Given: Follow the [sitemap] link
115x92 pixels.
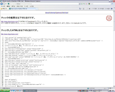Looking at the screenshot, I should (x=53, y=13).
